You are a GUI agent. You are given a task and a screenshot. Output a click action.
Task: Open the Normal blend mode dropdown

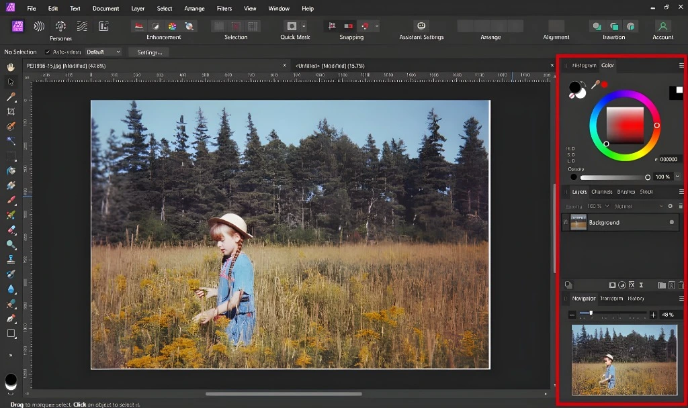pos(638,206)
